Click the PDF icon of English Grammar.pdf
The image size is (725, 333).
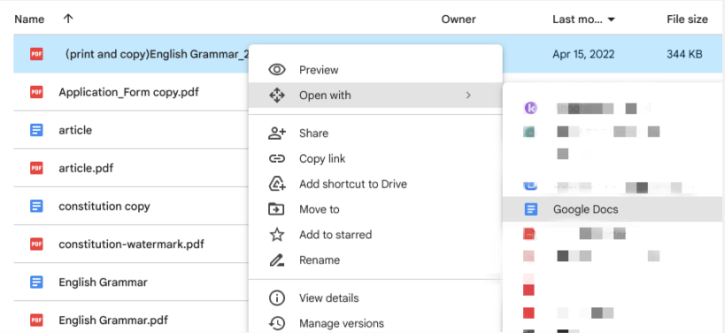[36, 320]
